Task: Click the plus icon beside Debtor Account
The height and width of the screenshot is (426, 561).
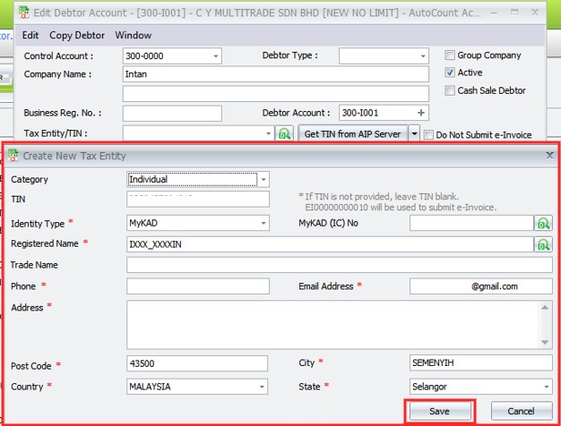Action: click(421, 113)
